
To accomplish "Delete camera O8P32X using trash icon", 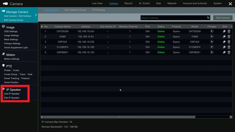I will tap(229, 42).
